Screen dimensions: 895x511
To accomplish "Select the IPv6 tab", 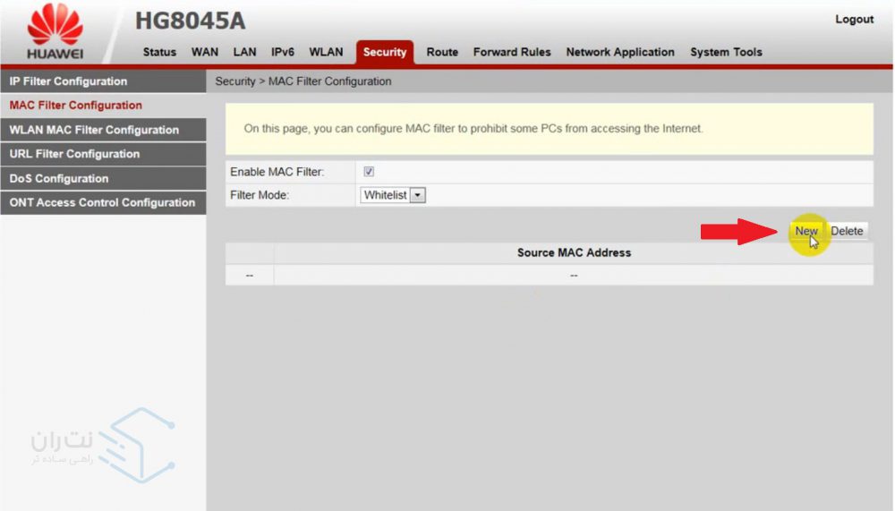I will [283, 52].
